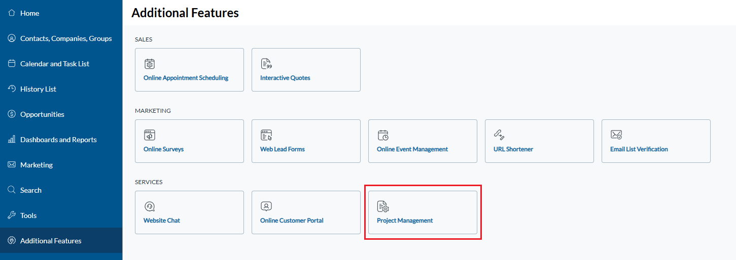Image resolution: width=736 pixels, height=260 pixels.
Task: Click the Search magnifier icon in sidebar
Action: pyautogui.click(x=12, y=190)
